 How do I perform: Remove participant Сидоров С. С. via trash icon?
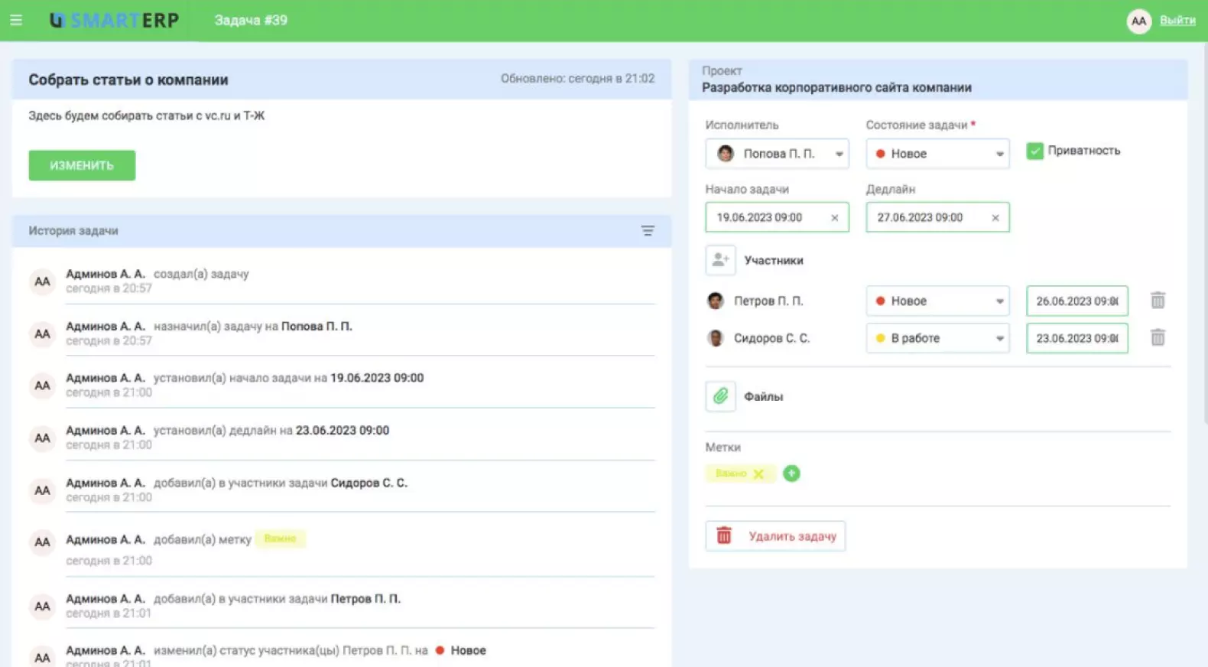pos(1158,337)
